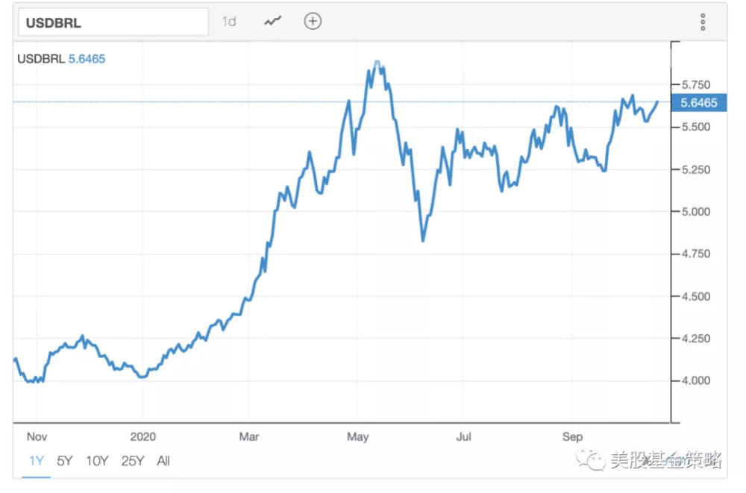Select the 1Y time range tab
Viewport: 746px width, 493px height.
point(36,461)
